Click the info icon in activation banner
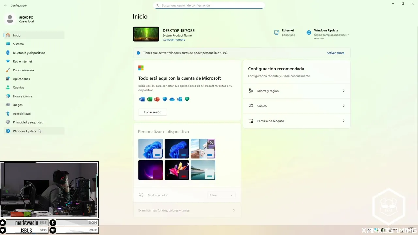The width and height of the screenshot is (418, 235). 138,53
